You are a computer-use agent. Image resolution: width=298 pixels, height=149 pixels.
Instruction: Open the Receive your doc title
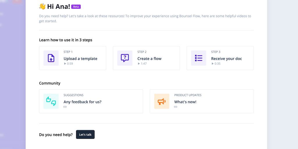[226, 58]
